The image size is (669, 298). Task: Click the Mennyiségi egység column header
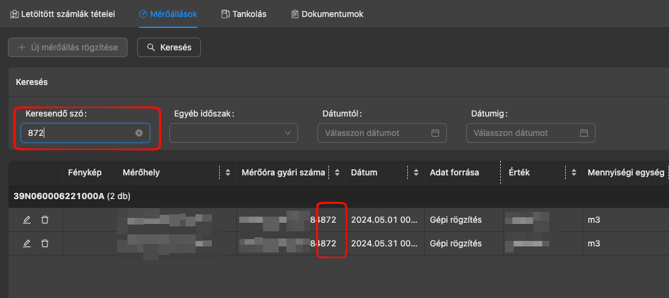coord(625,172)
